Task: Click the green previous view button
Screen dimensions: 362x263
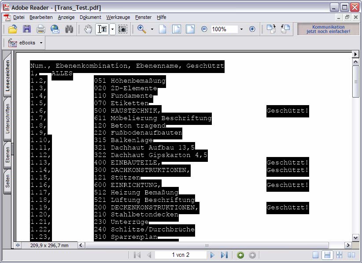Action: pyautogui.click(x=240, y=255)
